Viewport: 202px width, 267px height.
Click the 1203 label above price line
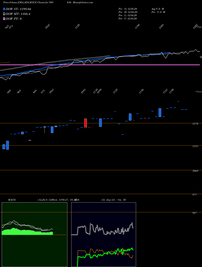click(161, 26)
